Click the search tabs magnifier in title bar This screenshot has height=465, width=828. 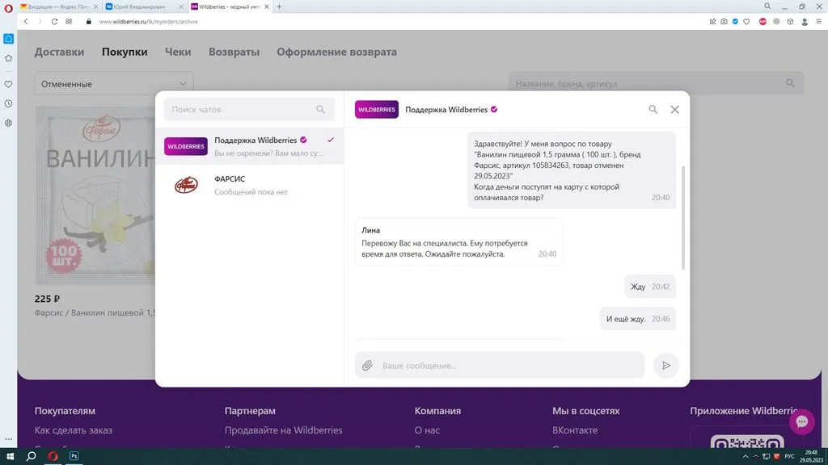[767, 6]
